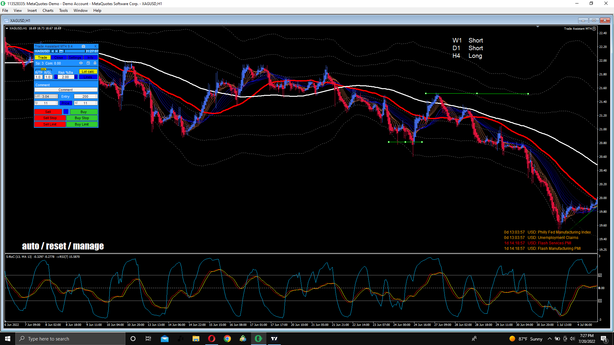The width and height of the screenshot is (614, 345).
Task: Click the open folder icon beside XAGUSD
Action: tap(61, 51)
